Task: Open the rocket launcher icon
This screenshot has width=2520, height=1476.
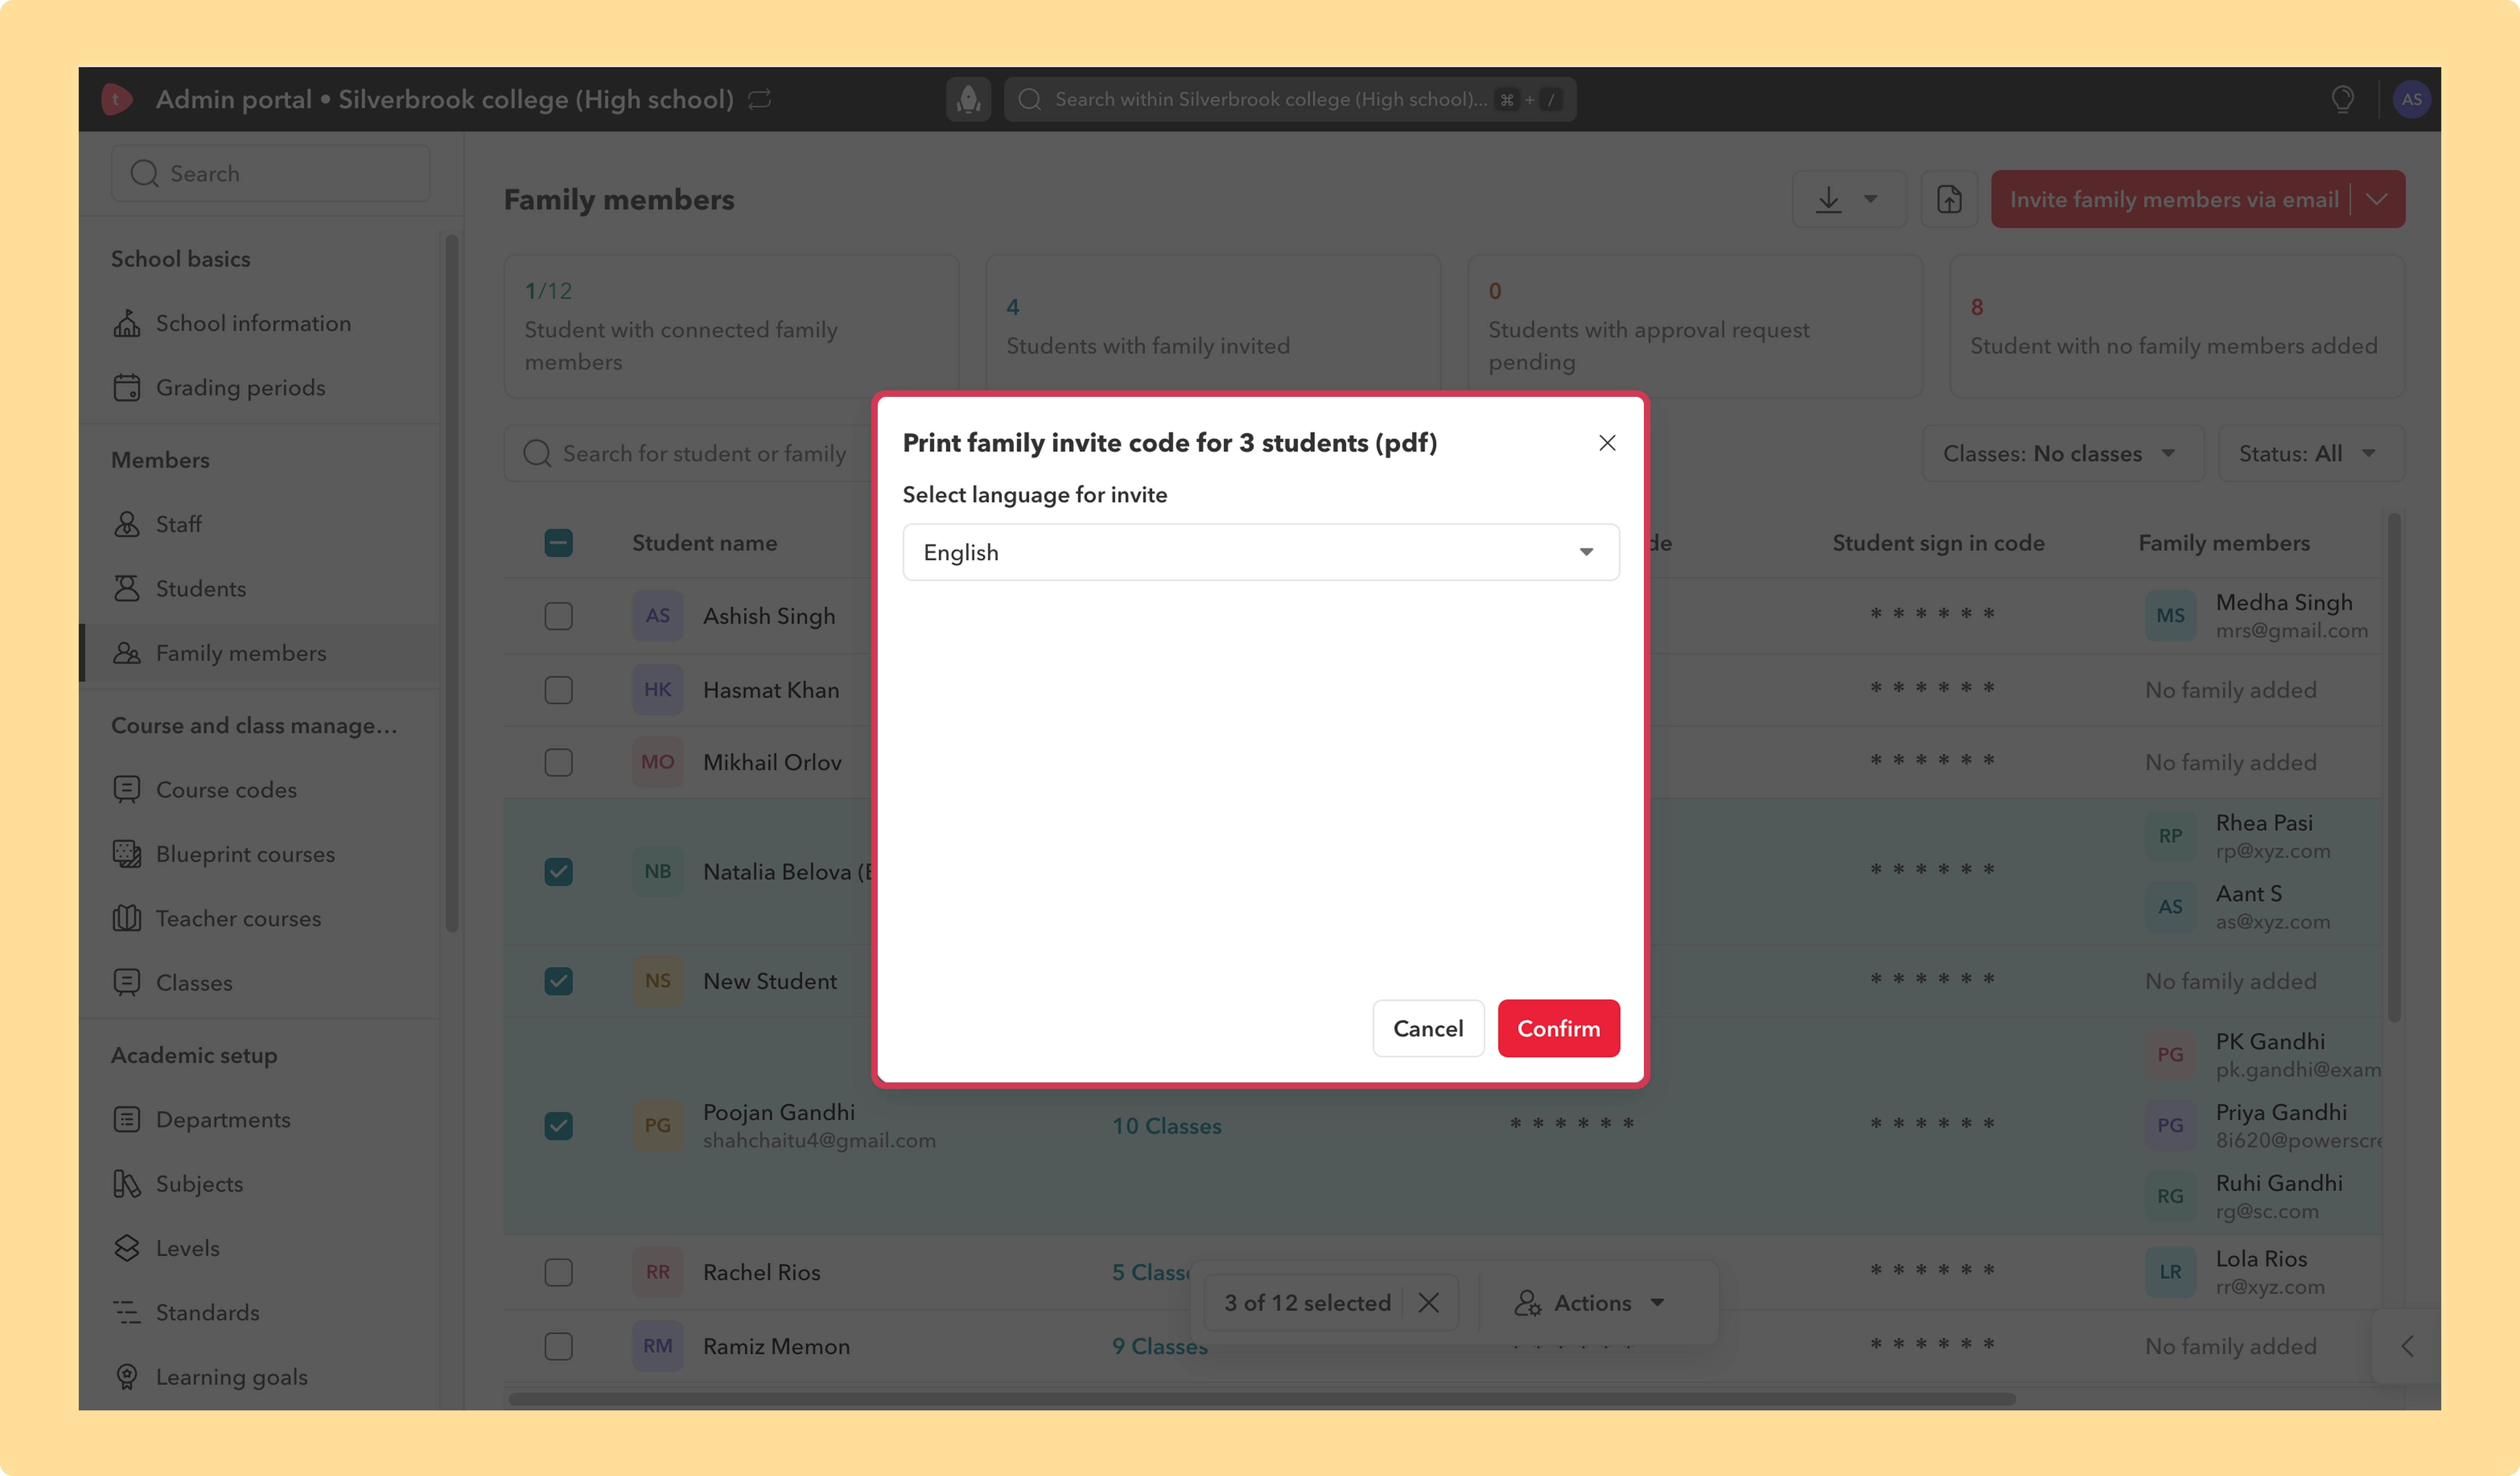Action: coord(968,99)
